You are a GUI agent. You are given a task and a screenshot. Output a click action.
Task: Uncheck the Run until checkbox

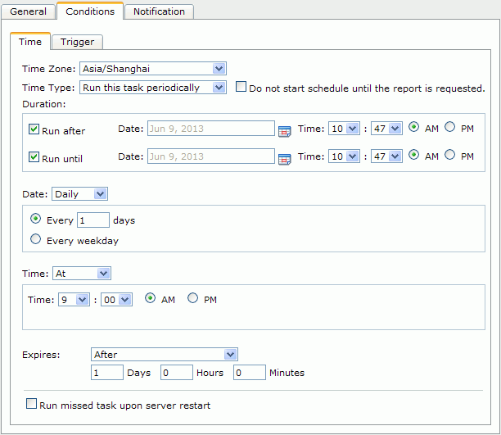coord(34,157)
